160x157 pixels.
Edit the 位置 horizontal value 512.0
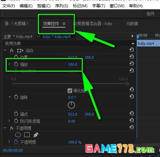click(73, 57)
